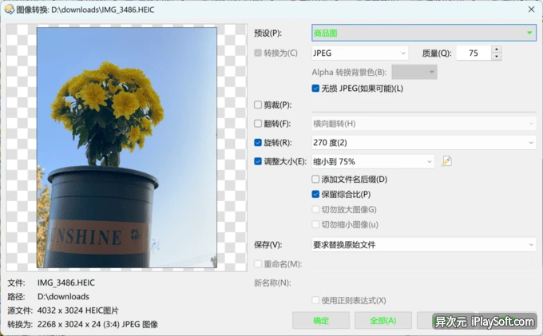The height and width of the screenshot is (336, 543).
Task: Expand the 保存 save mode dropdown
Action: tap(423, 244)
